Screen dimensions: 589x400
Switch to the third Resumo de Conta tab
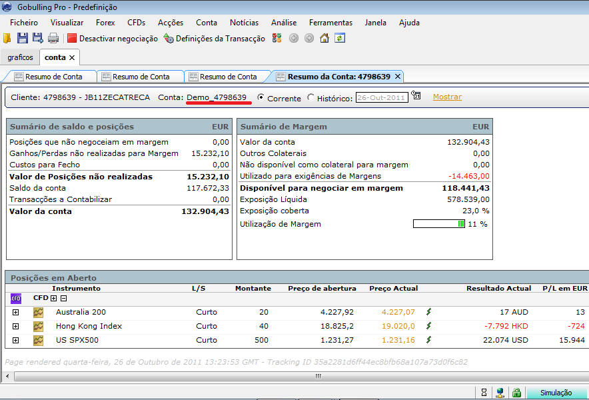[x=227, y=77]
